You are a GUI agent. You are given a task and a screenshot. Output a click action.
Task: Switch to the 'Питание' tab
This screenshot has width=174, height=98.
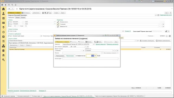pyautogui.click(x=23, y=17)
